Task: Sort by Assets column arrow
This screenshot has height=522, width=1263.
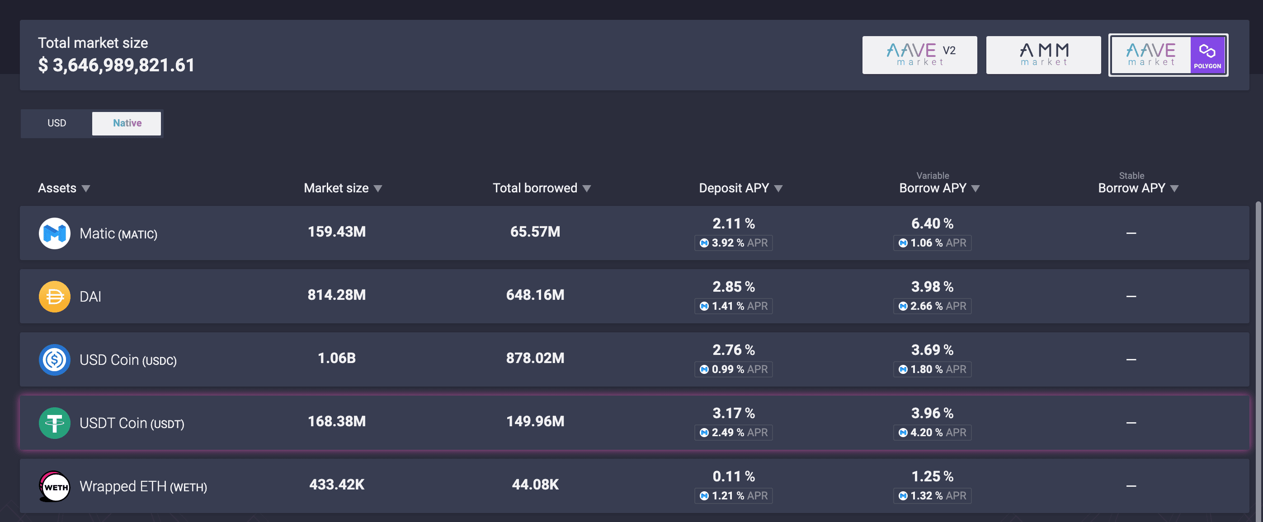Action: [x=86, y=189]
